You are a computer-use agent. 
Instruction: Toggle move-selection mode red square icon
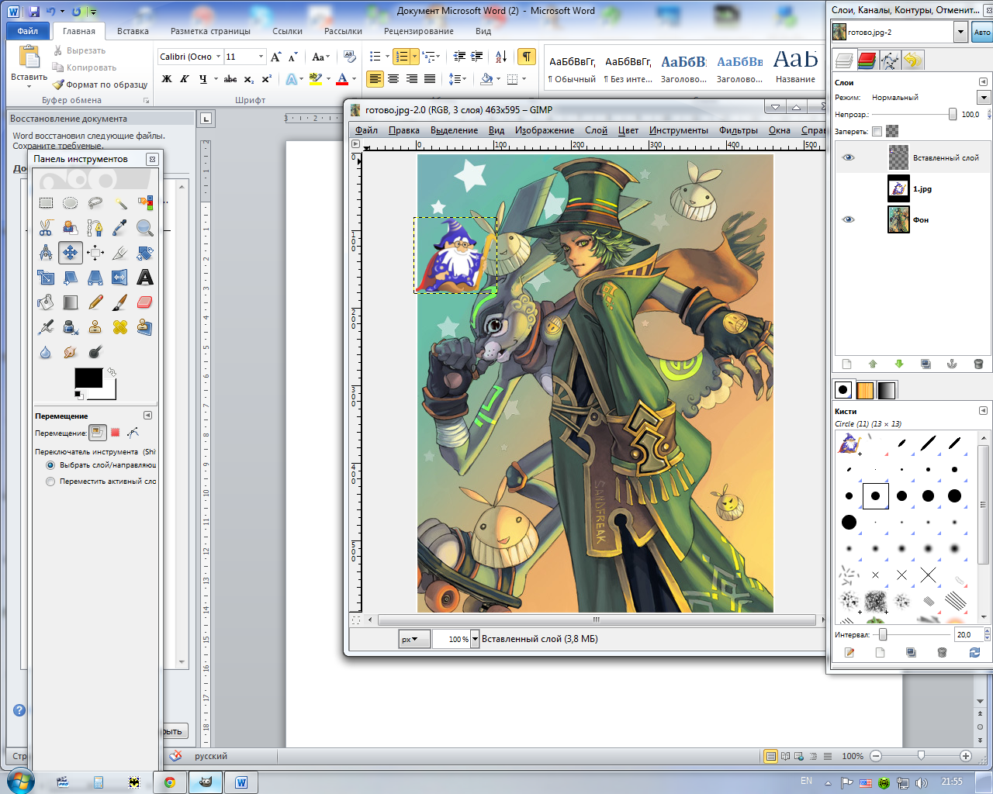(x=115, y=433)
